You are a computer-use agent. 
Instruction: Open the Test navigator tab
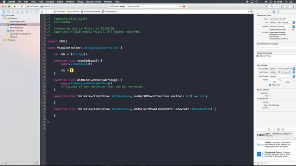pyautogui.click(x=22, y=12)
